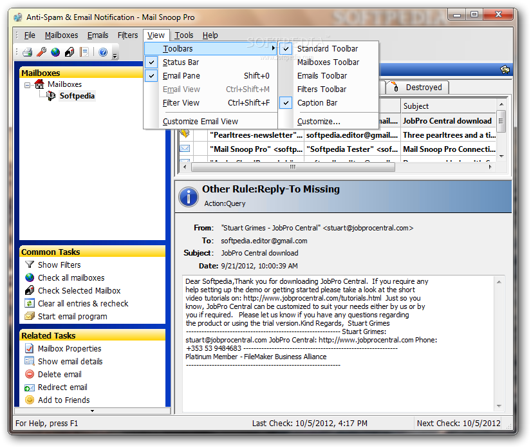Image resolution: width=531 pixels, height=448 pixels.
Task: Select Filter View in the View menu
Action: click(x=210, y=103)
